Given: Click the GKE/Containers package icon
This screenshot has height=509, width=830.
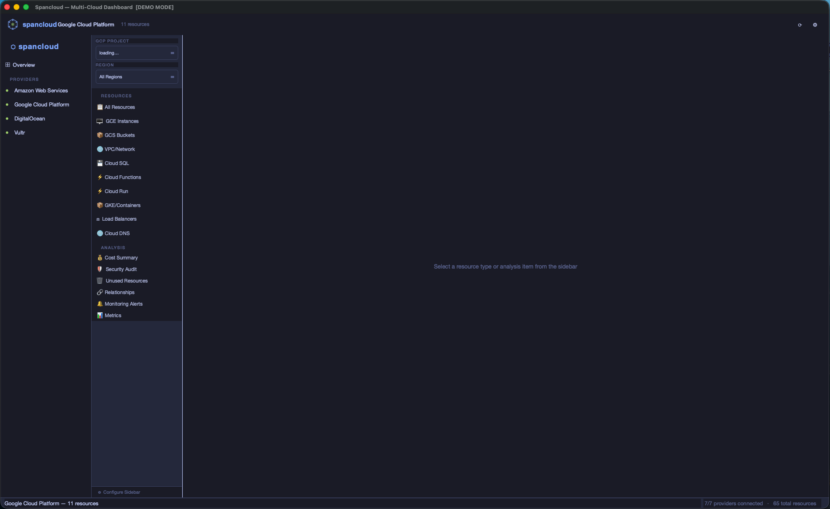Looking at the screenshot, I should (x=100, y=205).
